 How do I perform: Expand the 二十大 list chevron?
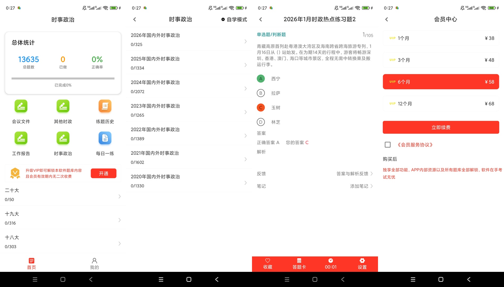click(120, 196)
